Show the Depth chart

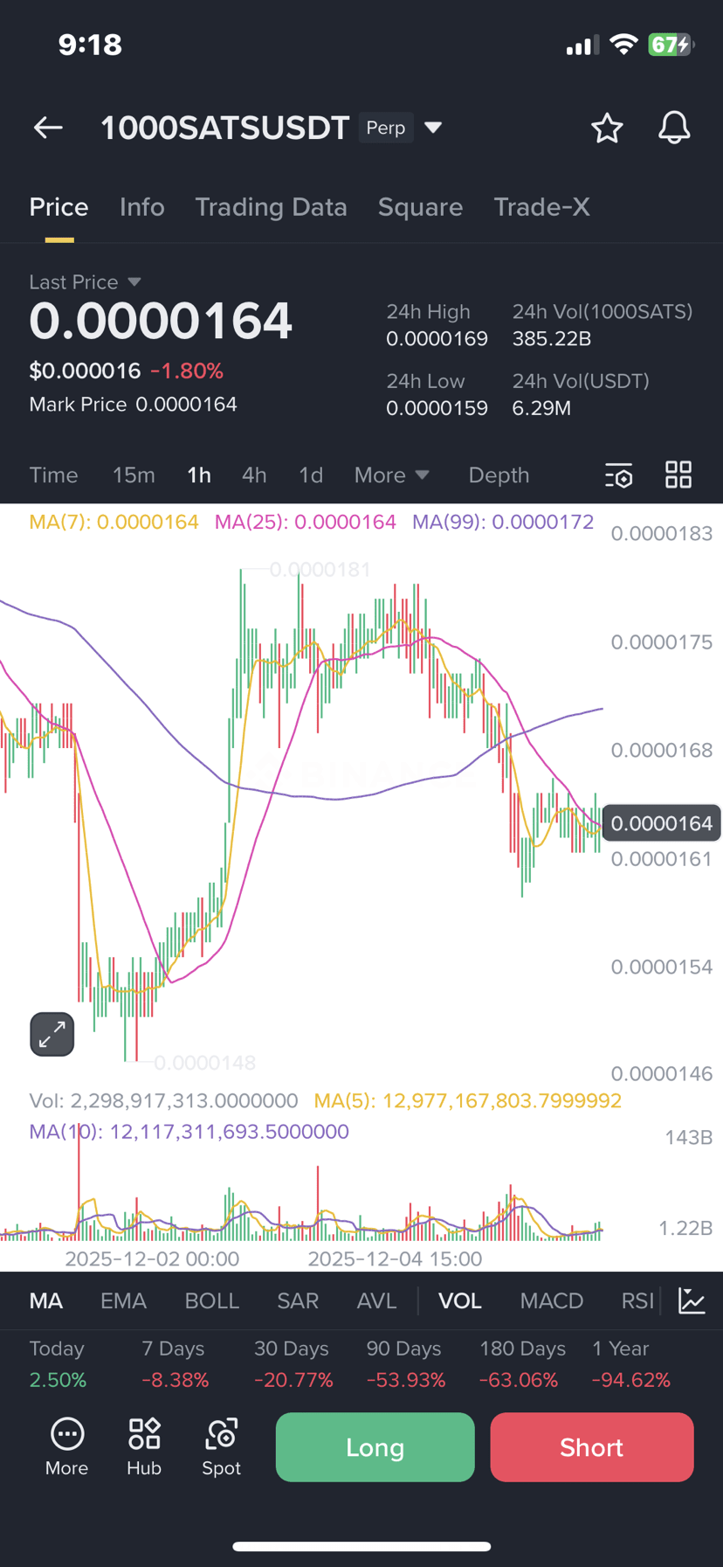point(499,475)
